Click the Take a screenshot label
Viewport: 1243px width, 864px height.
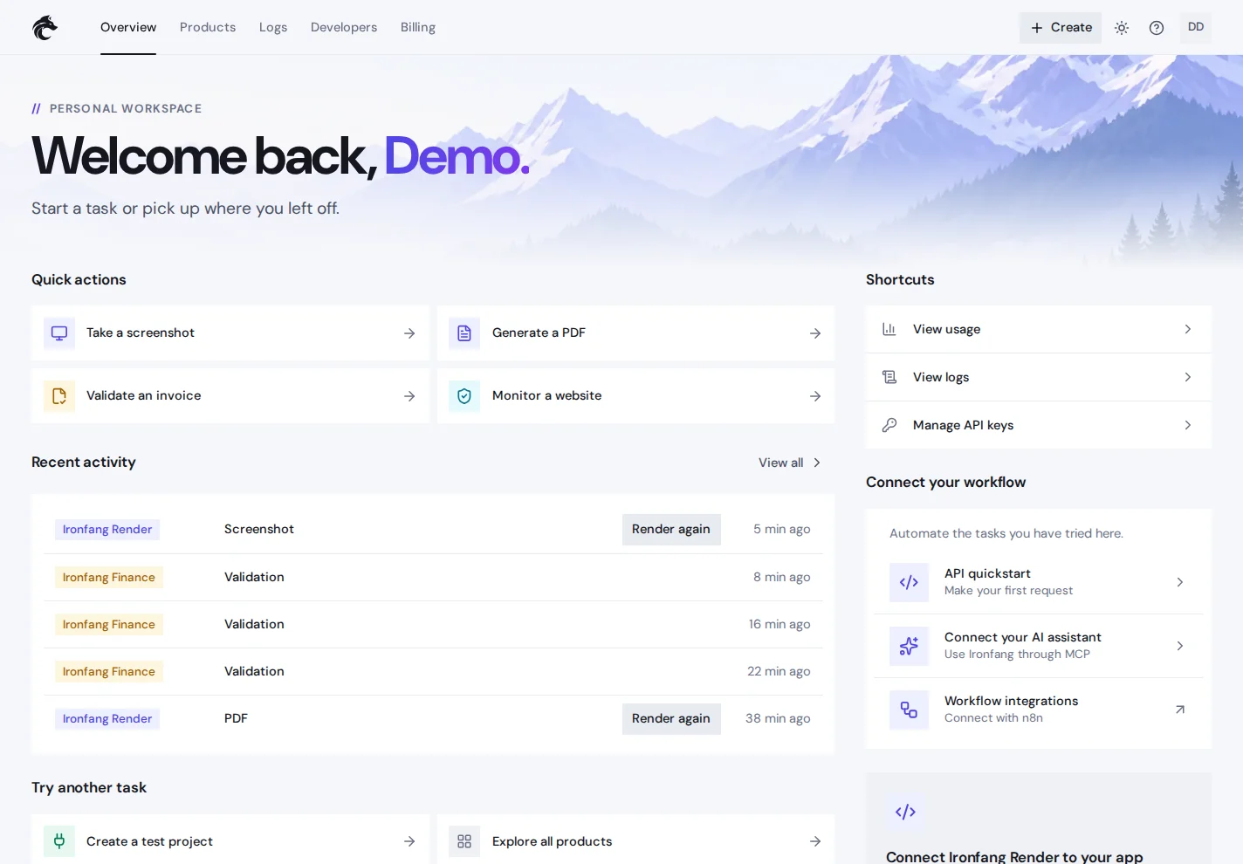pyautogui.click(x=141, y=333)
